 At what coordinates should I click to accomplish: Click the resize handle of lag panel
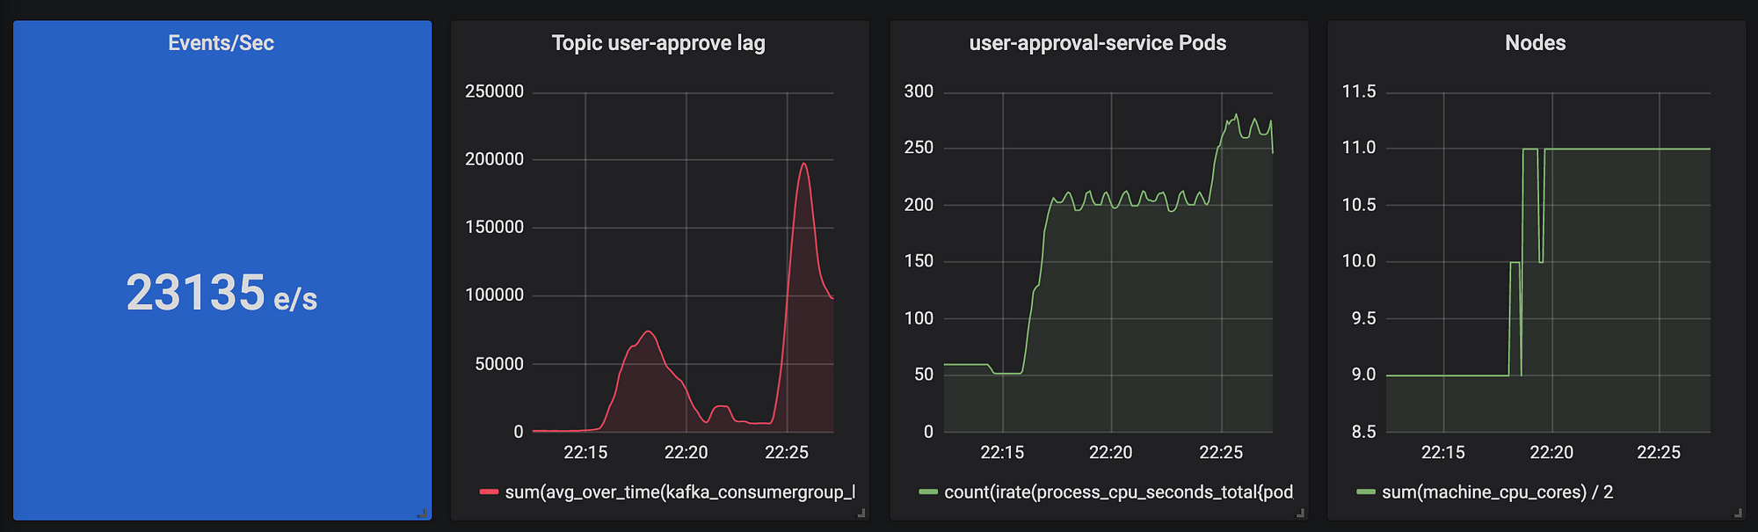[861, 512]
